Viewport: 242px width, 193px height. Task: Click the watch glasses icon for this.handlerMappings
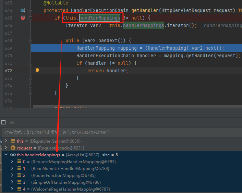click(13, 155)
